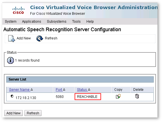
Task: Click the server icon beside 172.18.2.130
Action: (12, 96)
